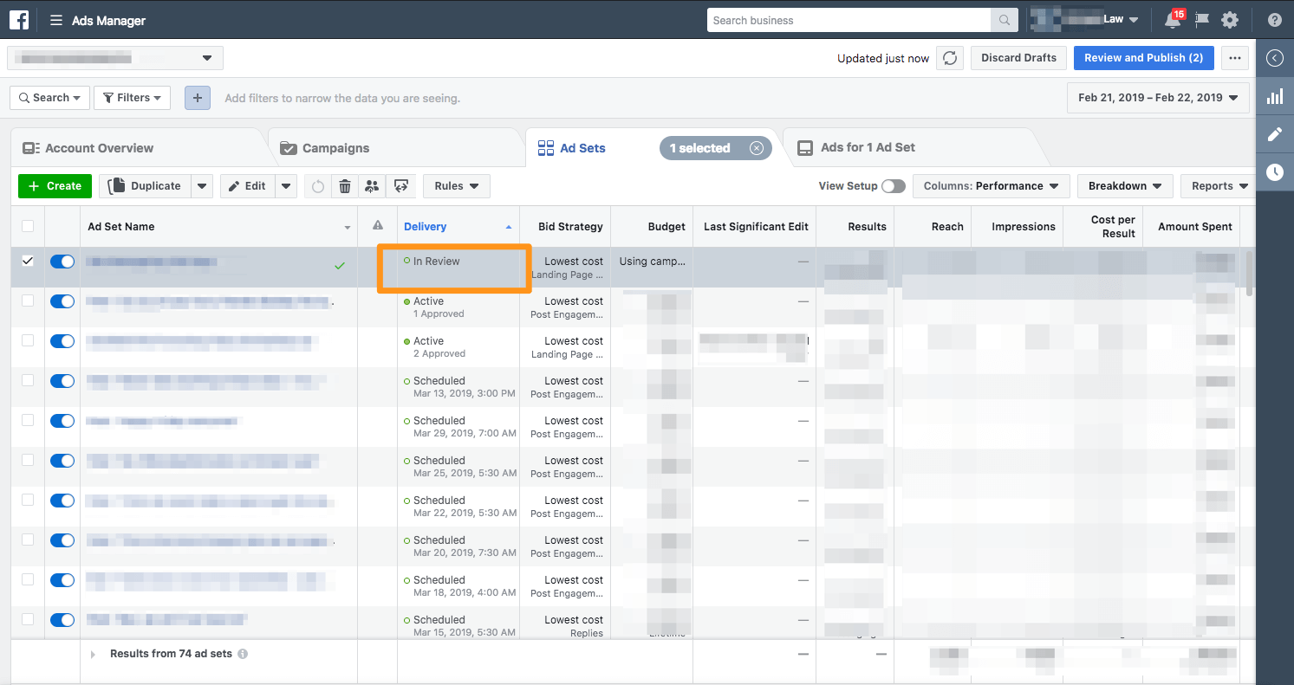Click Discard Drafts button
This screenshot has height=685, width=1294.
[x=1018, y=58]
